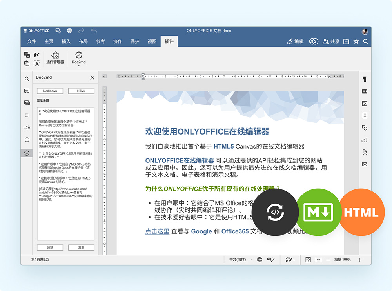The height and width of the screenshot is (291, 392).
Task: Open headings navigation in left sidebar
Action: pyautogui.click(x=27, y=115)
